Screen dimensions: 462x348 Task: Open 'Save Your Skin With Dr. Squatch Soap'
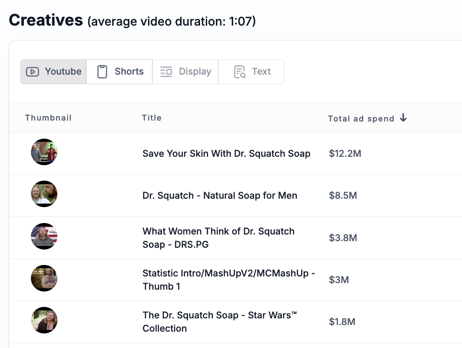click(x=226, y=154)
